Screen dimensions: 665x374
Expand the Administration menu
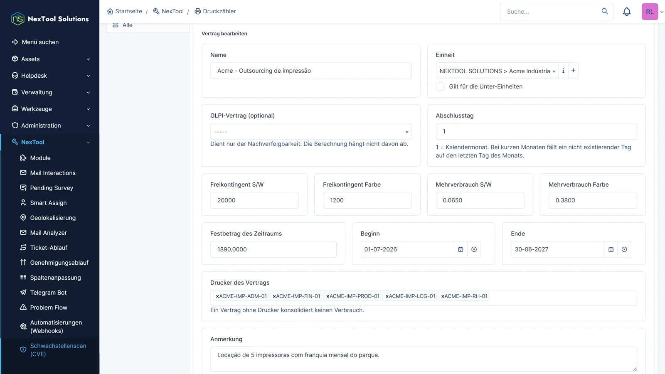tap(50, 125)
